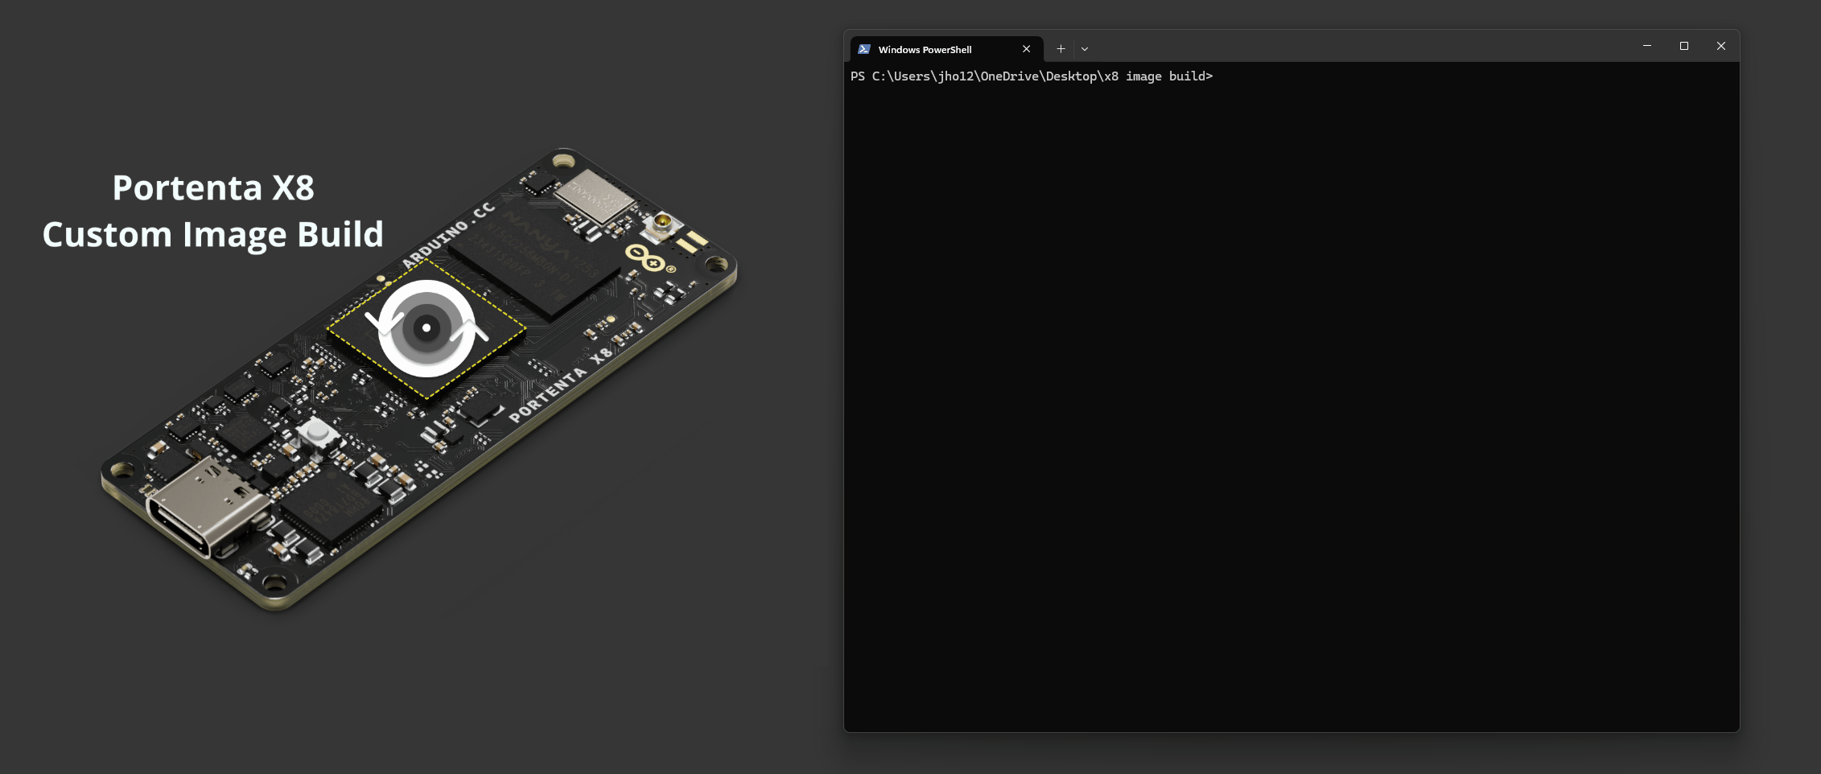The image size is (1821, 774).
Task: Switch to the Windows PowerShell tab
Action: pos(925,49)
